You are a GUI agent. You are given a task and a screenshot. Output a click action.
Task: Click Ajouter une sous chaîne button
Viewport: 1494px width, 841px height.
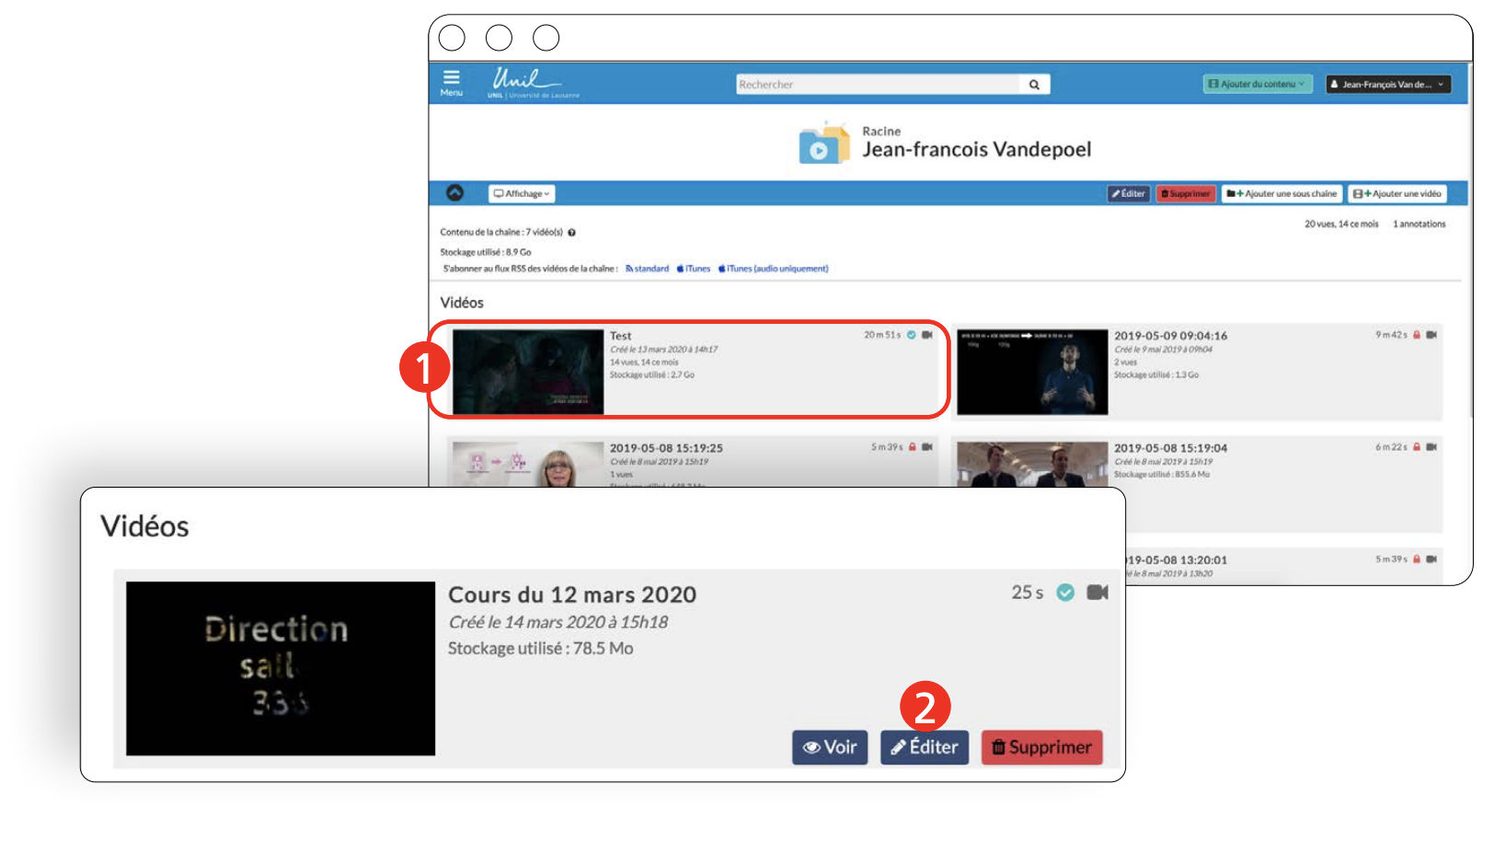(x=1281, y=194)
